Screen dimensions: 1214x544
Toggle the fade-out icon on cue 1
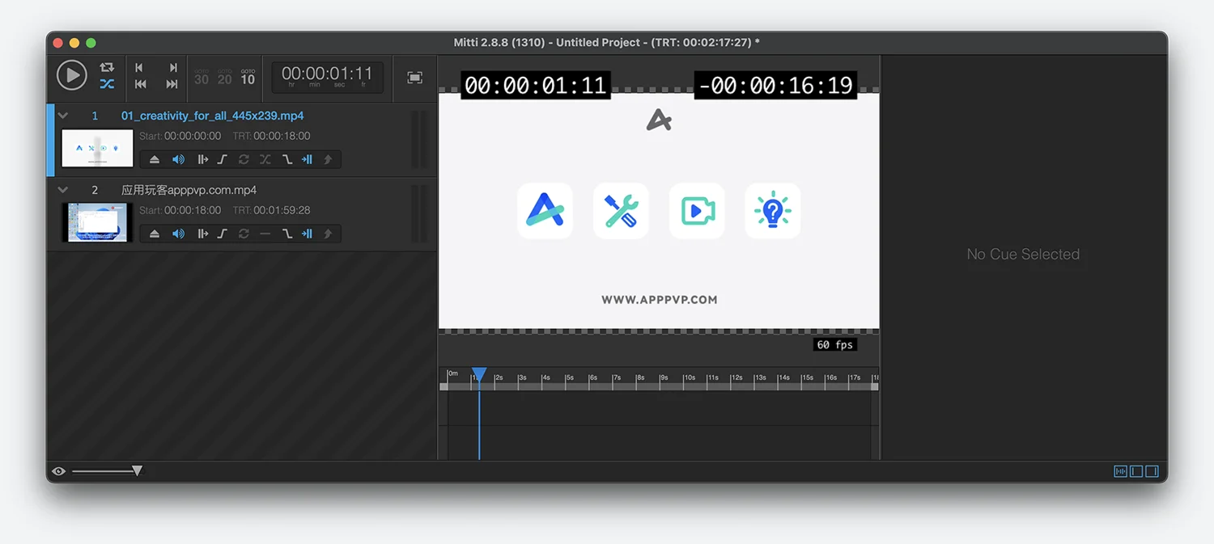pyautogui.click(x=287, y=159)
